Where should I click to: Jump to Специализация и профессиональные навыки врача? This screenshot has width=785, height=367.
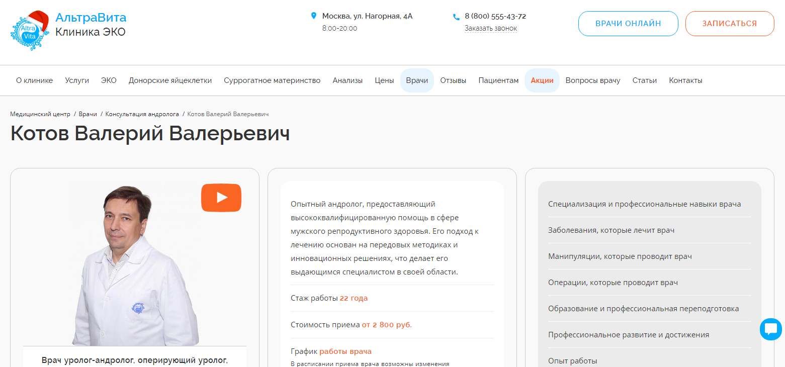click(644, 204)
